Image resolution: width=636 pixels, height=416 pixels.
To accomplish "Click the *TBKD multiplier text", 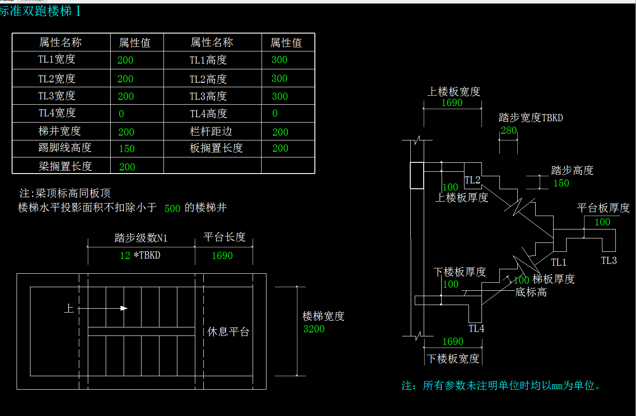I will pyautogui.click(x=147, y=255).
